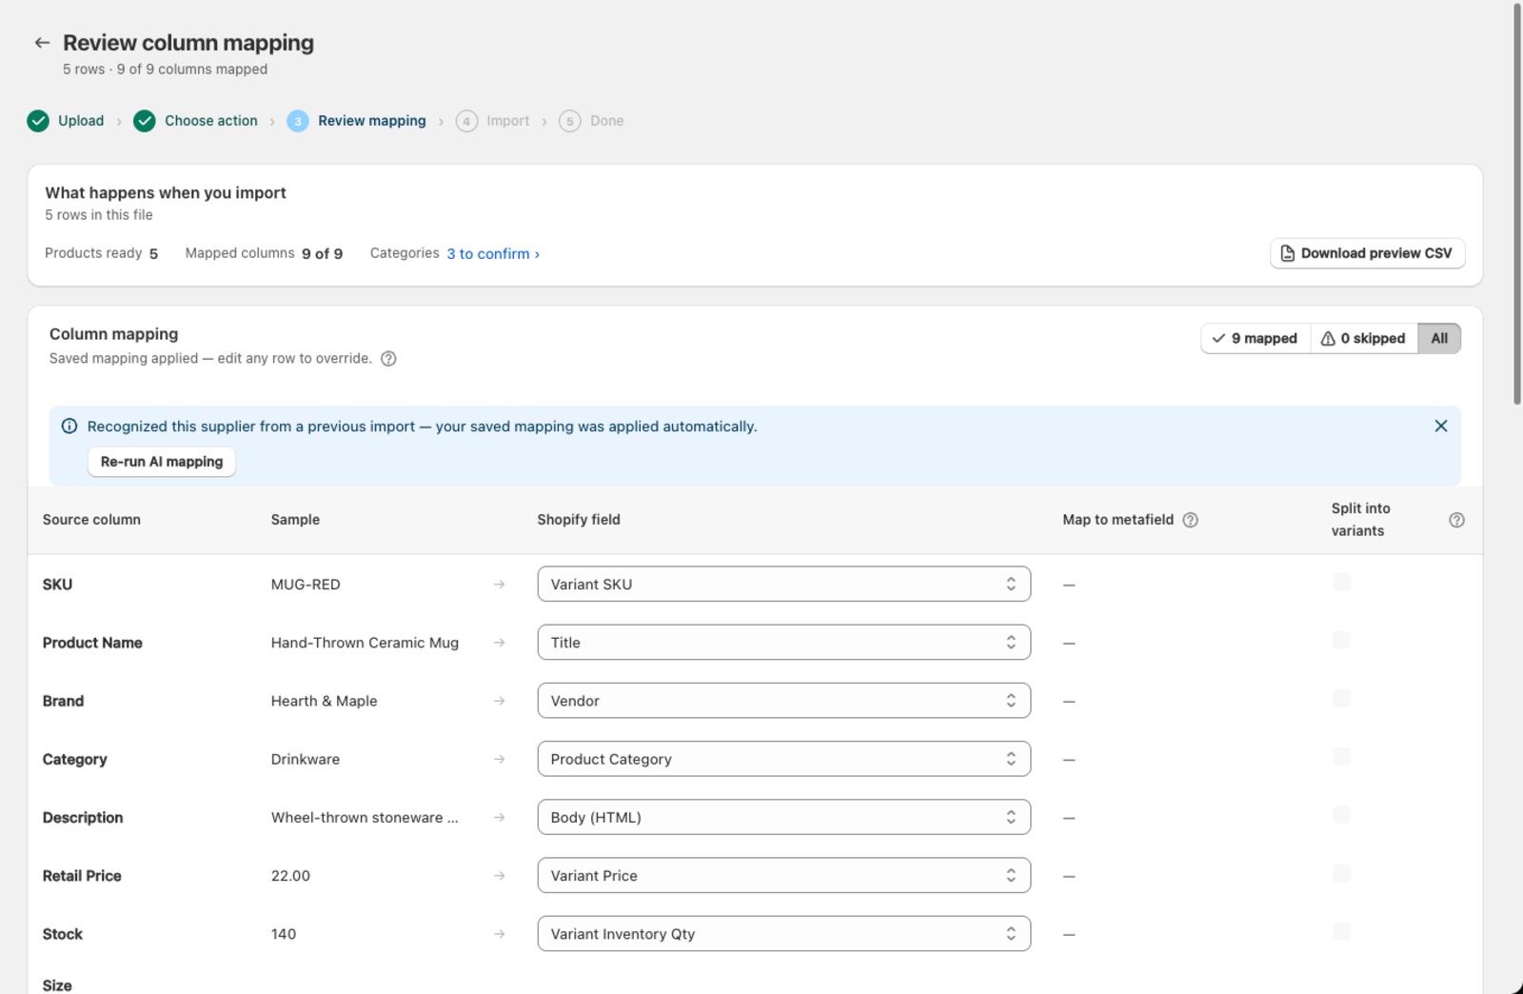Click Download preview CSV button
1523x994 pixels.
tap(1367, 253)
